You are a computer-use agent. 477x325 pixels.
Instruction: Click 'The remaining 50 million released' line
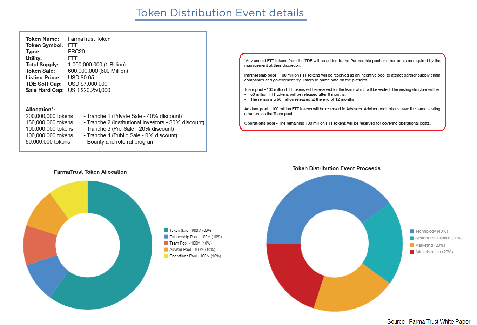tap(303, 99)
